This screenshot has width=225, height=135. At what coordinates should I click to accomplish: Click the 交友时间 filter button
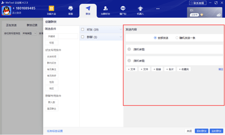[x=52, y=56]
